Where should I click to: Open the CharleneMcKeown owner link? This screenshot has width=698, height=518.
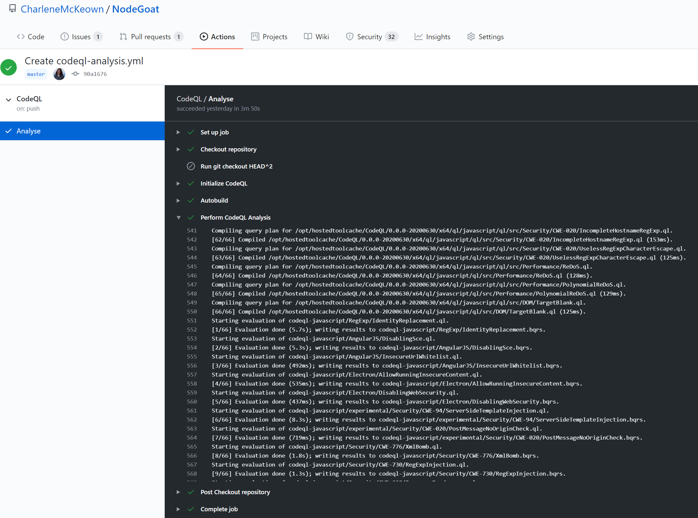(x=62, y=9)
